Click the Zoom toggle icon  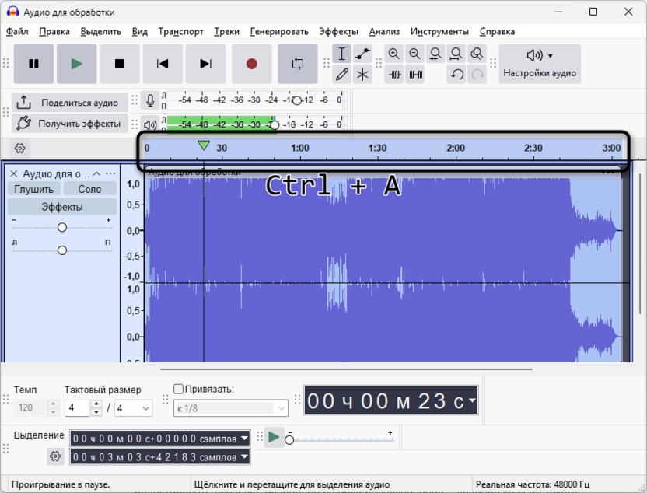coord(477,54)
